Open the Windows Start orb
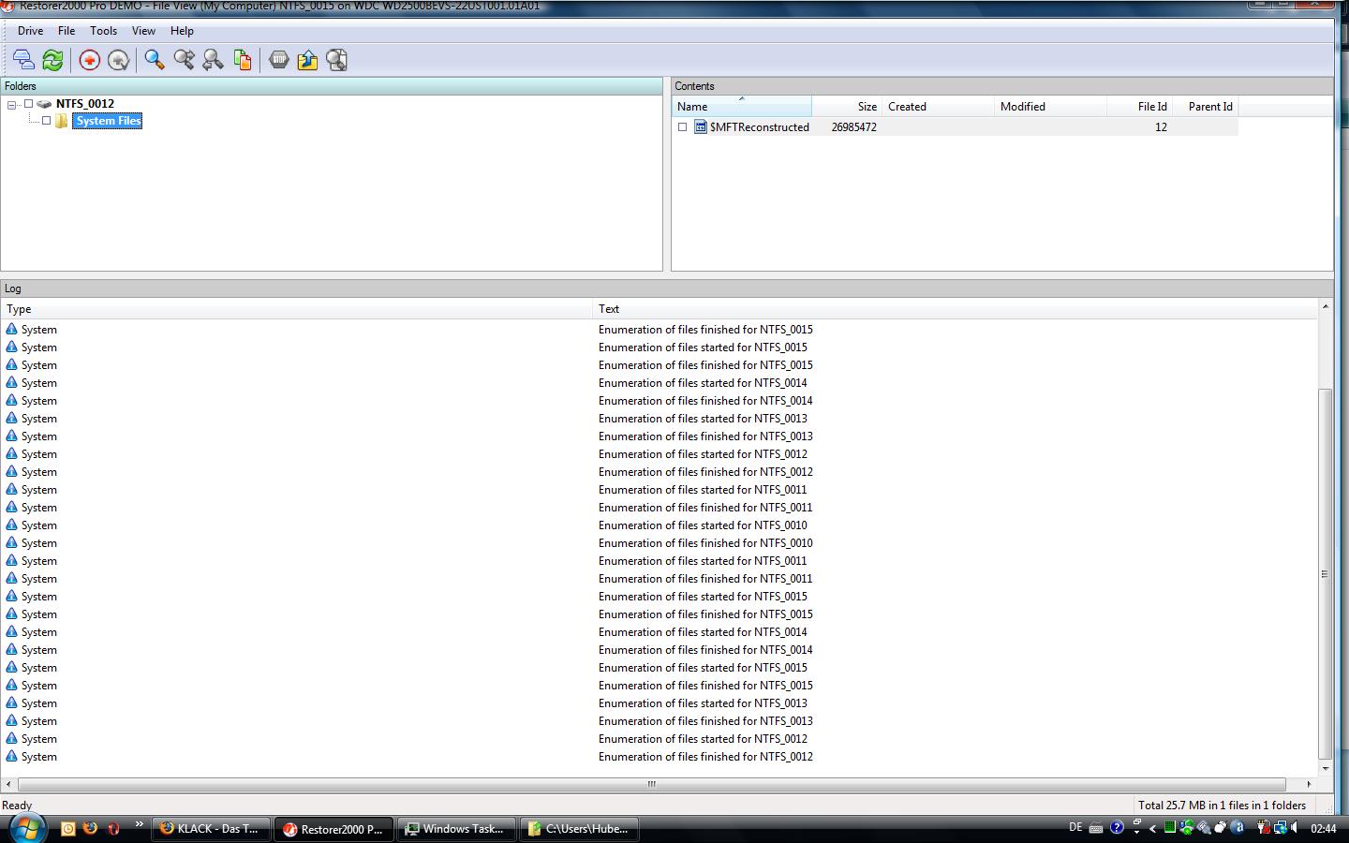Image resolution: width=1349 pixels, height=843 pixels. (x=26, y=828)
